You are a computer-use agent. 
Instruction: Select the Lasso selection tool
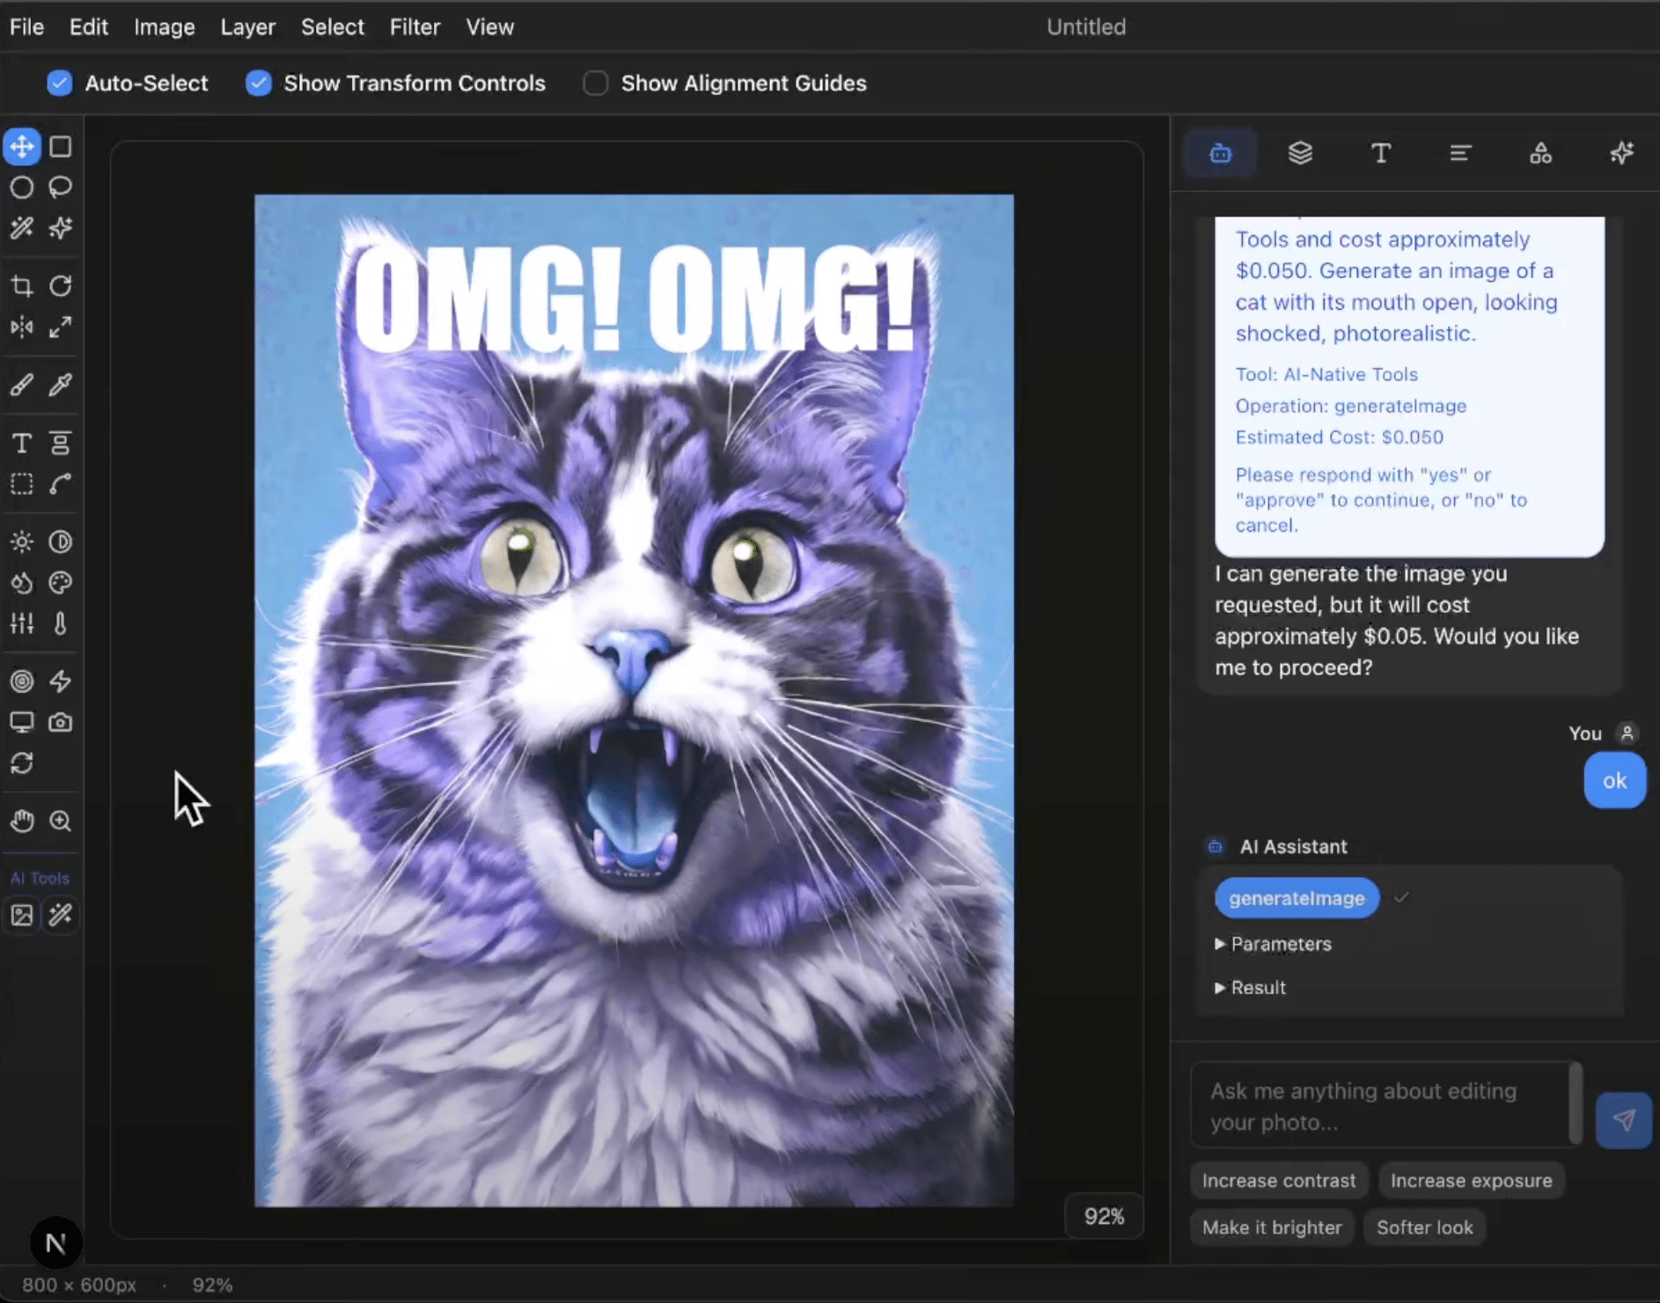[x=60, y=188]
